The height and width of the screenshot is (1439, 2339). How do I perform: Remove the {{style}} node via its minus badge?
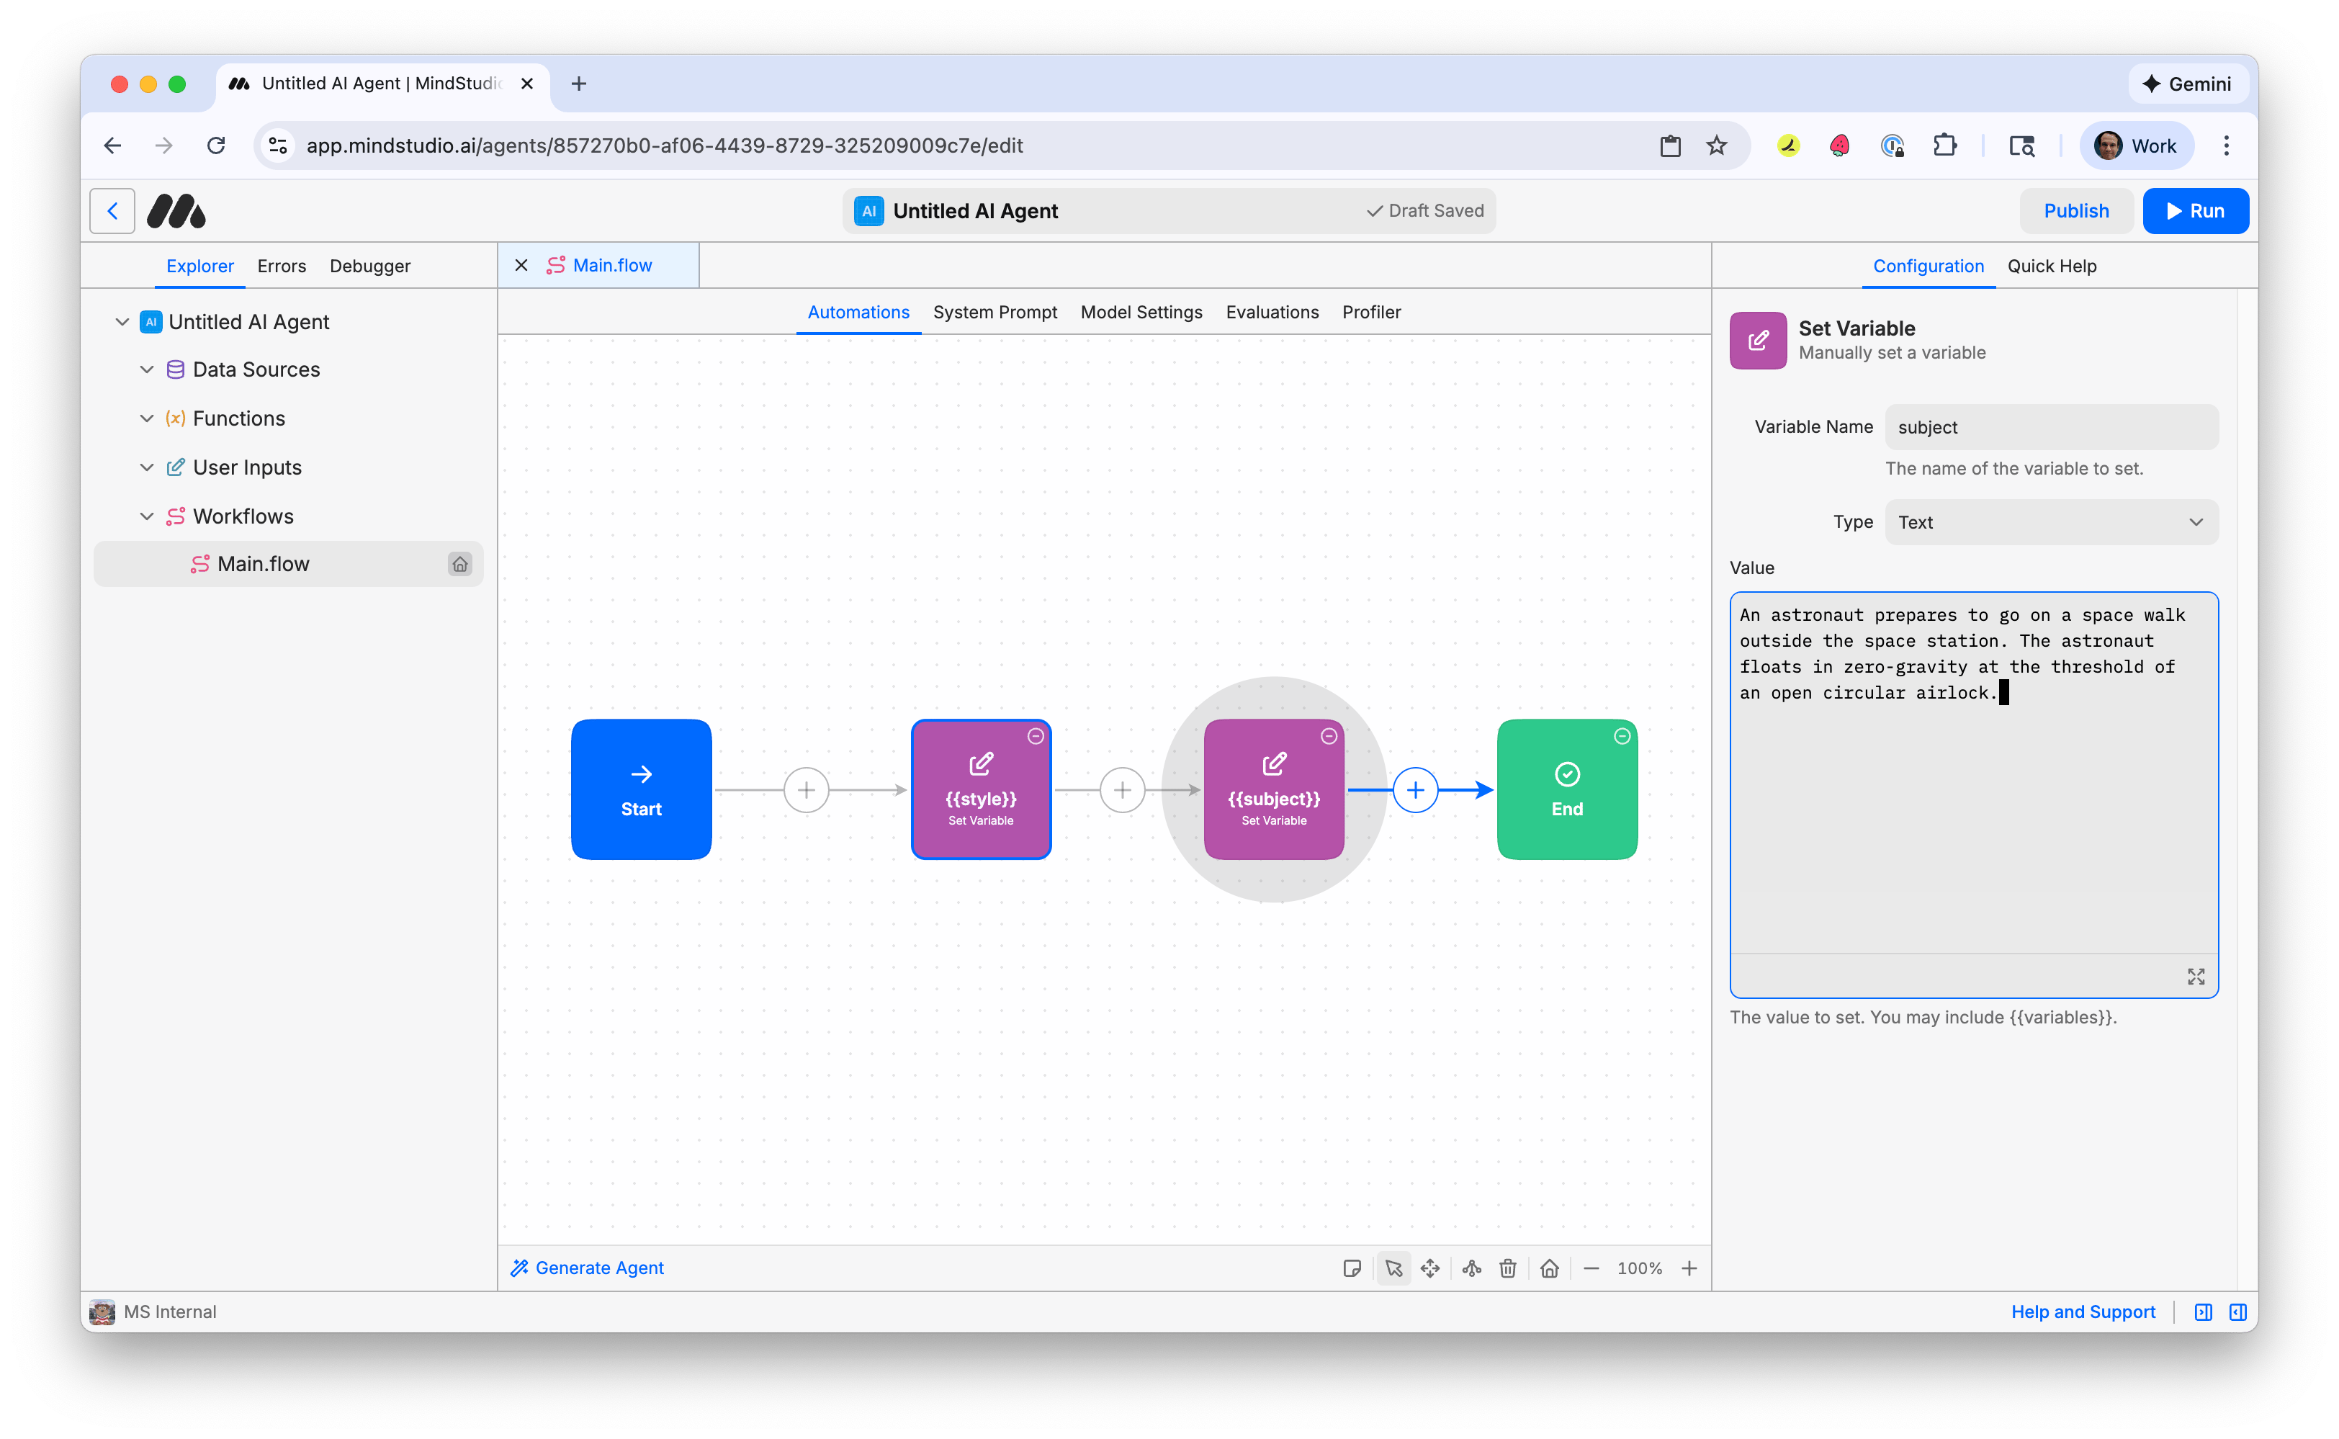point(1036,735)
